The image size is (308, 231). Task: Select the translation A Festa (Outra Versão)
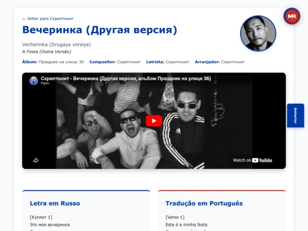[x=47, y=52]
